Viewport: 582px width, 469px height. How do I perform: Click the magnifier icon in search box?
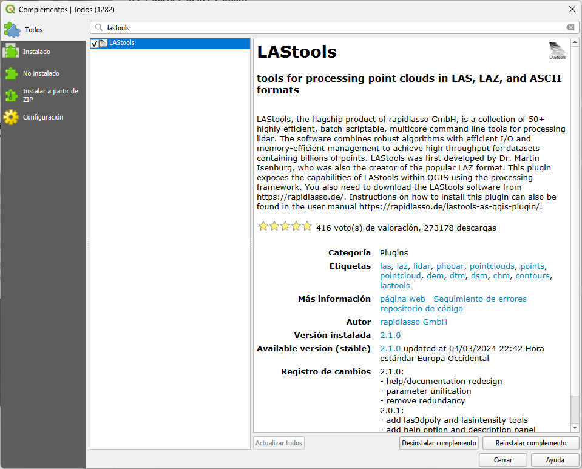pyautogui.click(x=99, y=27)
